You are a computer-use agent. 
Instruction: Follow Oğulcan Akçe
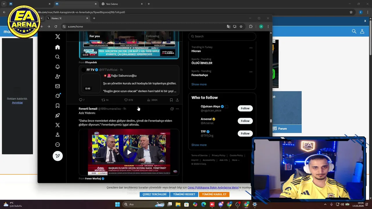click(245, 108)
